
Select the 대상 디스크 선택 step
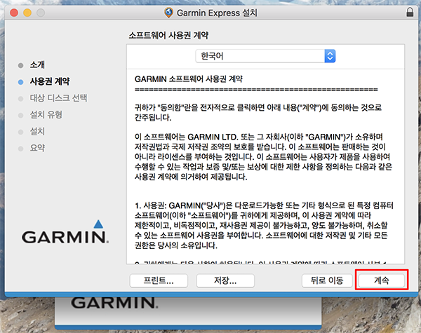(x=58, y=98)
